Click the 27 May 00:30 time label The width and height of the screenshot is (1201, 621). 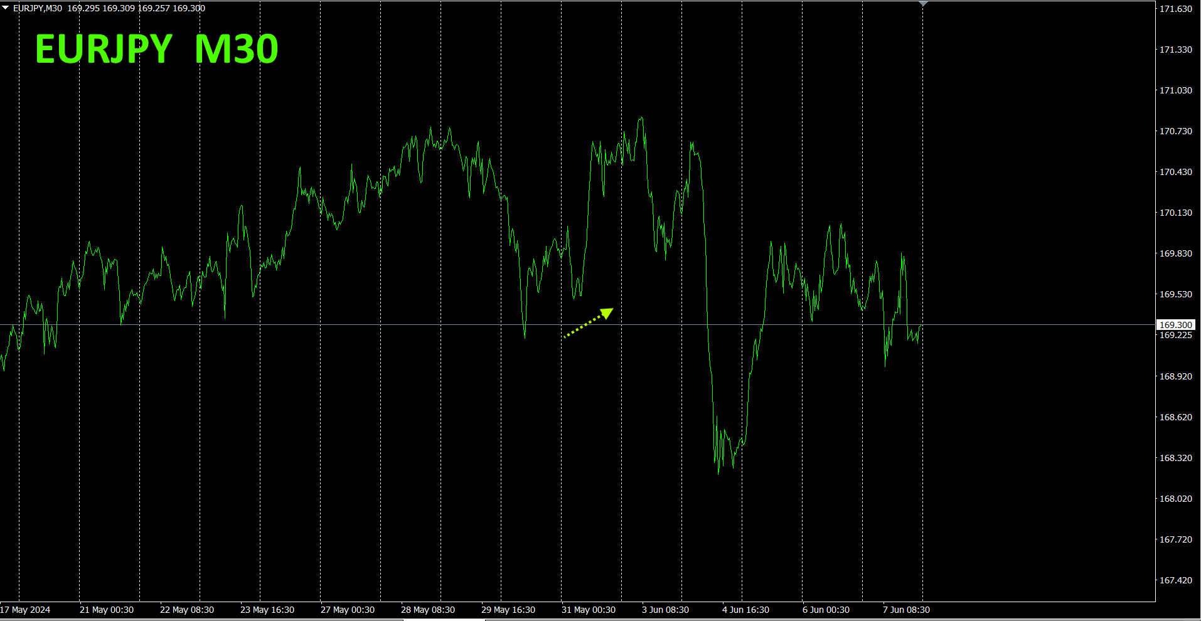tap(348, 610)
